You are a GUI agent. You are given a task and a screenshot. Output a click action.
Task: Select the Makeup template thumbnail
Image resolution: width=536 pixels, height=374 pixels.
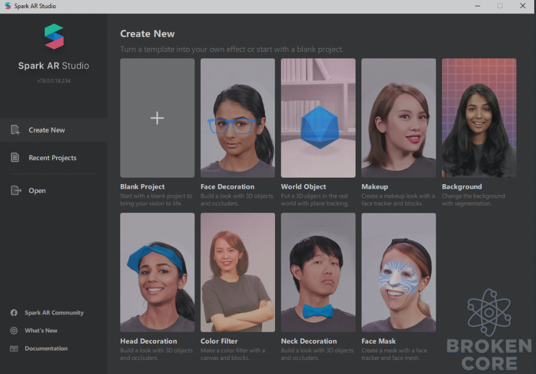click(x=399, y=118)
